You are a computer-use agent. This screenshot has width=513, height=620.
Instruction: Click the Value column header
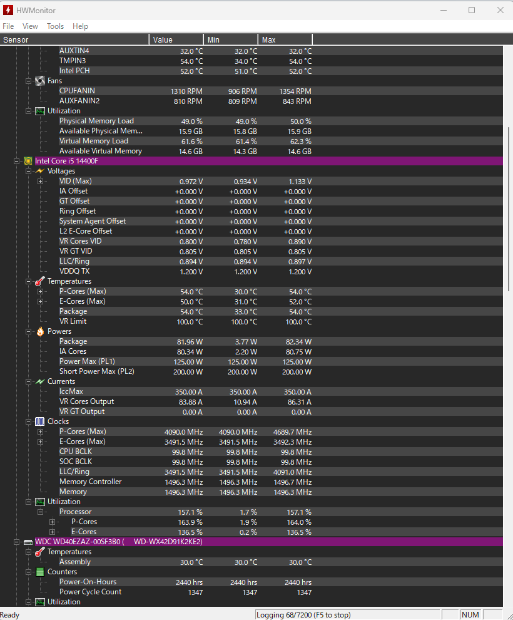[x=176, y=39]
